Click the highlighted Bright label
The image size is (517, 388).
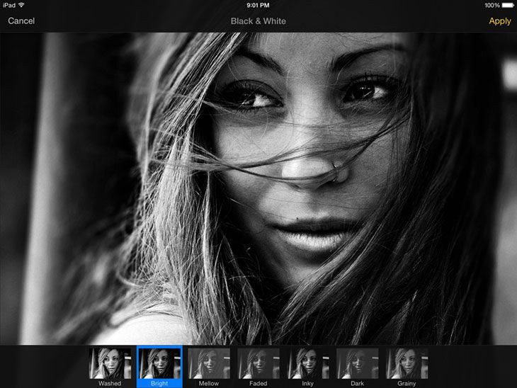tap(159, 383)
